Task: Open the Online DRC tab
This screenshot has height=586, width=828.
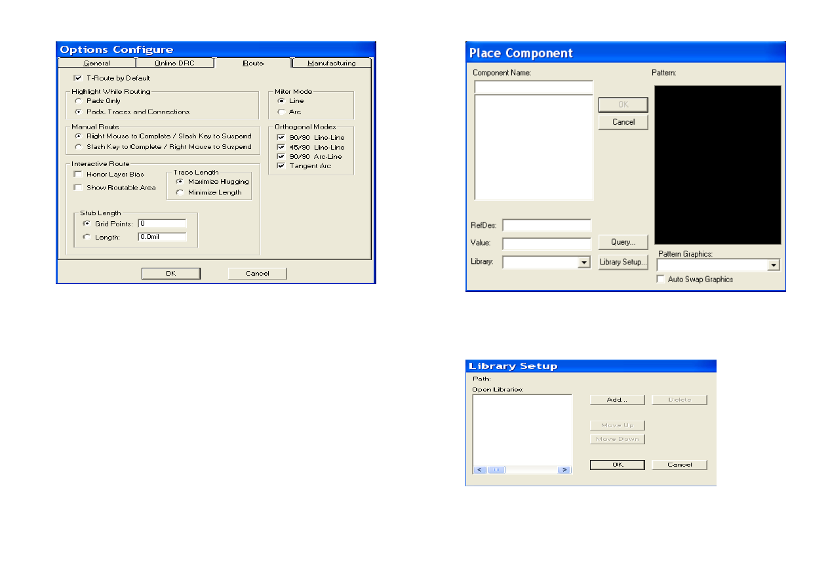Action: tap(174, 63)
